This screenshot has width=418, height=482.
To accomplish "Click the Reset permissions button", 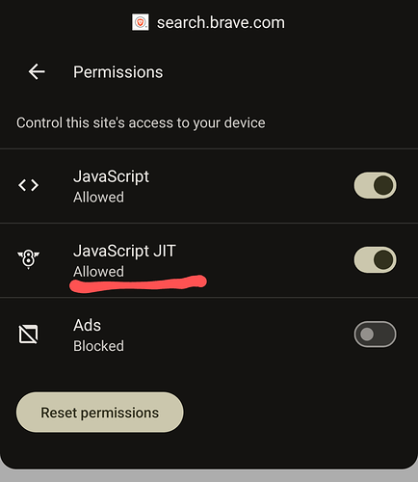I will click(100, 413).
